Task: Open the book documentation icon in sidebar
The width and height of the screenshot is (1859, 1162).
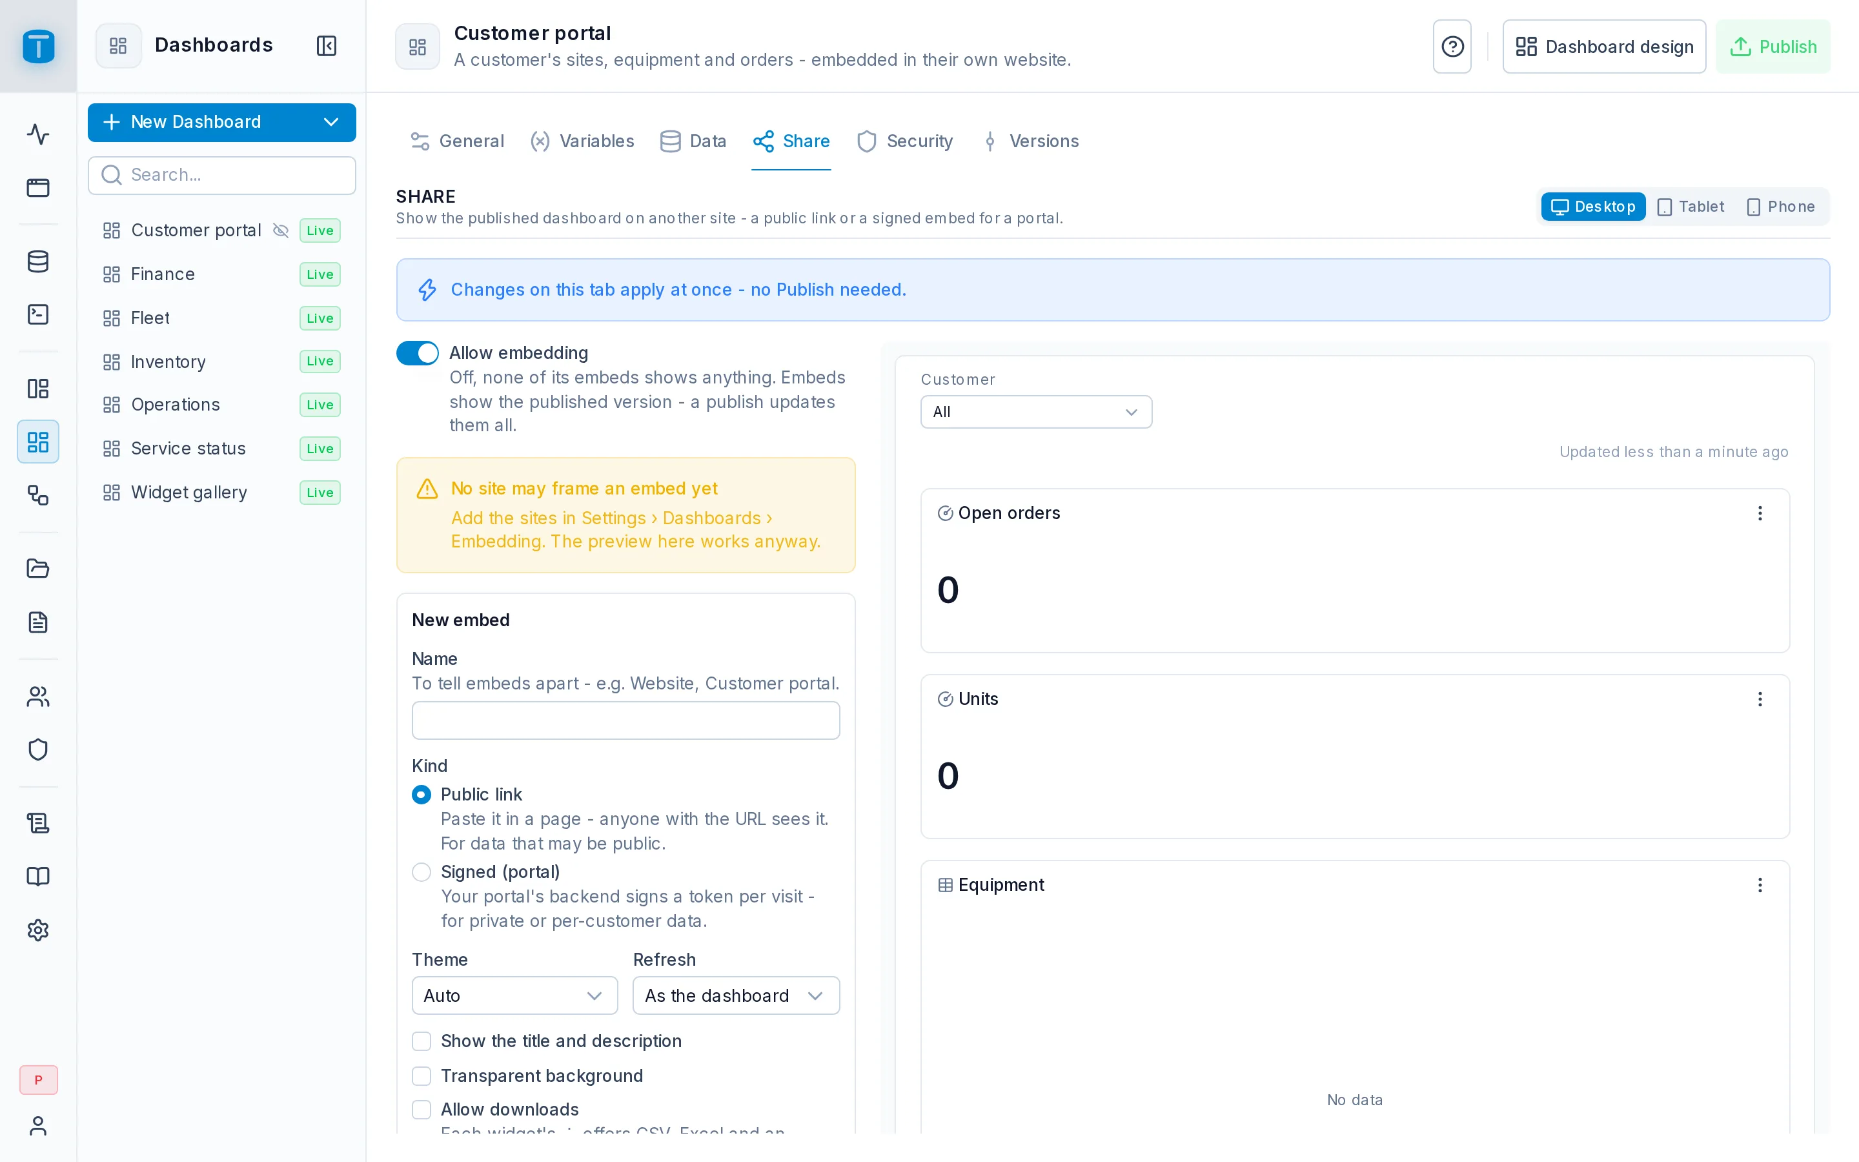Action: pos(37,877)
